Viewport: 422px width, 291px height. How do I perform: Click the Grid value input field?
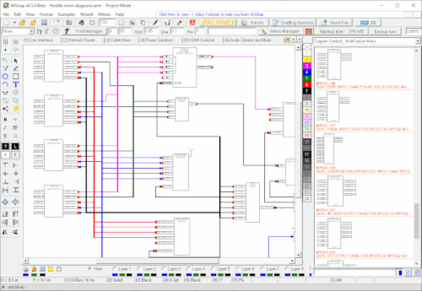pos(151,31)
